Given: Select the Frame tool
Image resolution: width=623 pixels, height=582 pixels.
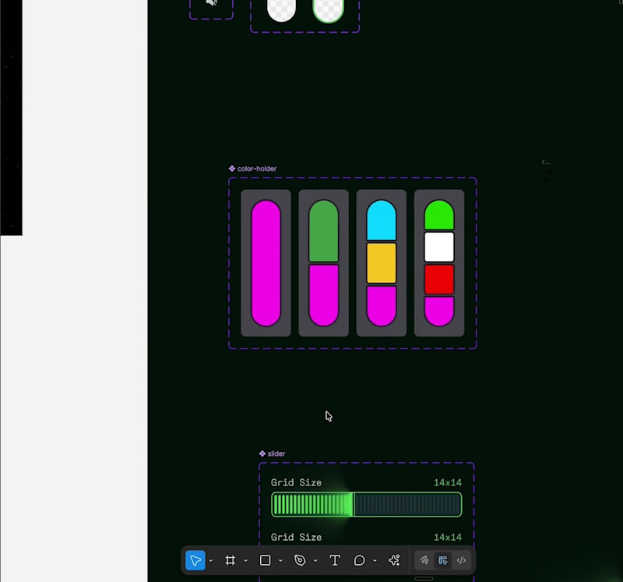Looking at the screenshot, I should [231, 560].
